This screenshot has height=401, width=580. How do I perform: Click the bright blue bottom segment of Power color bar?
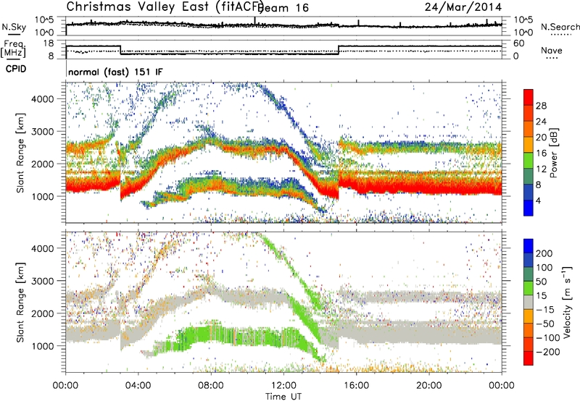pyautogui.click(x=529, y=208)
